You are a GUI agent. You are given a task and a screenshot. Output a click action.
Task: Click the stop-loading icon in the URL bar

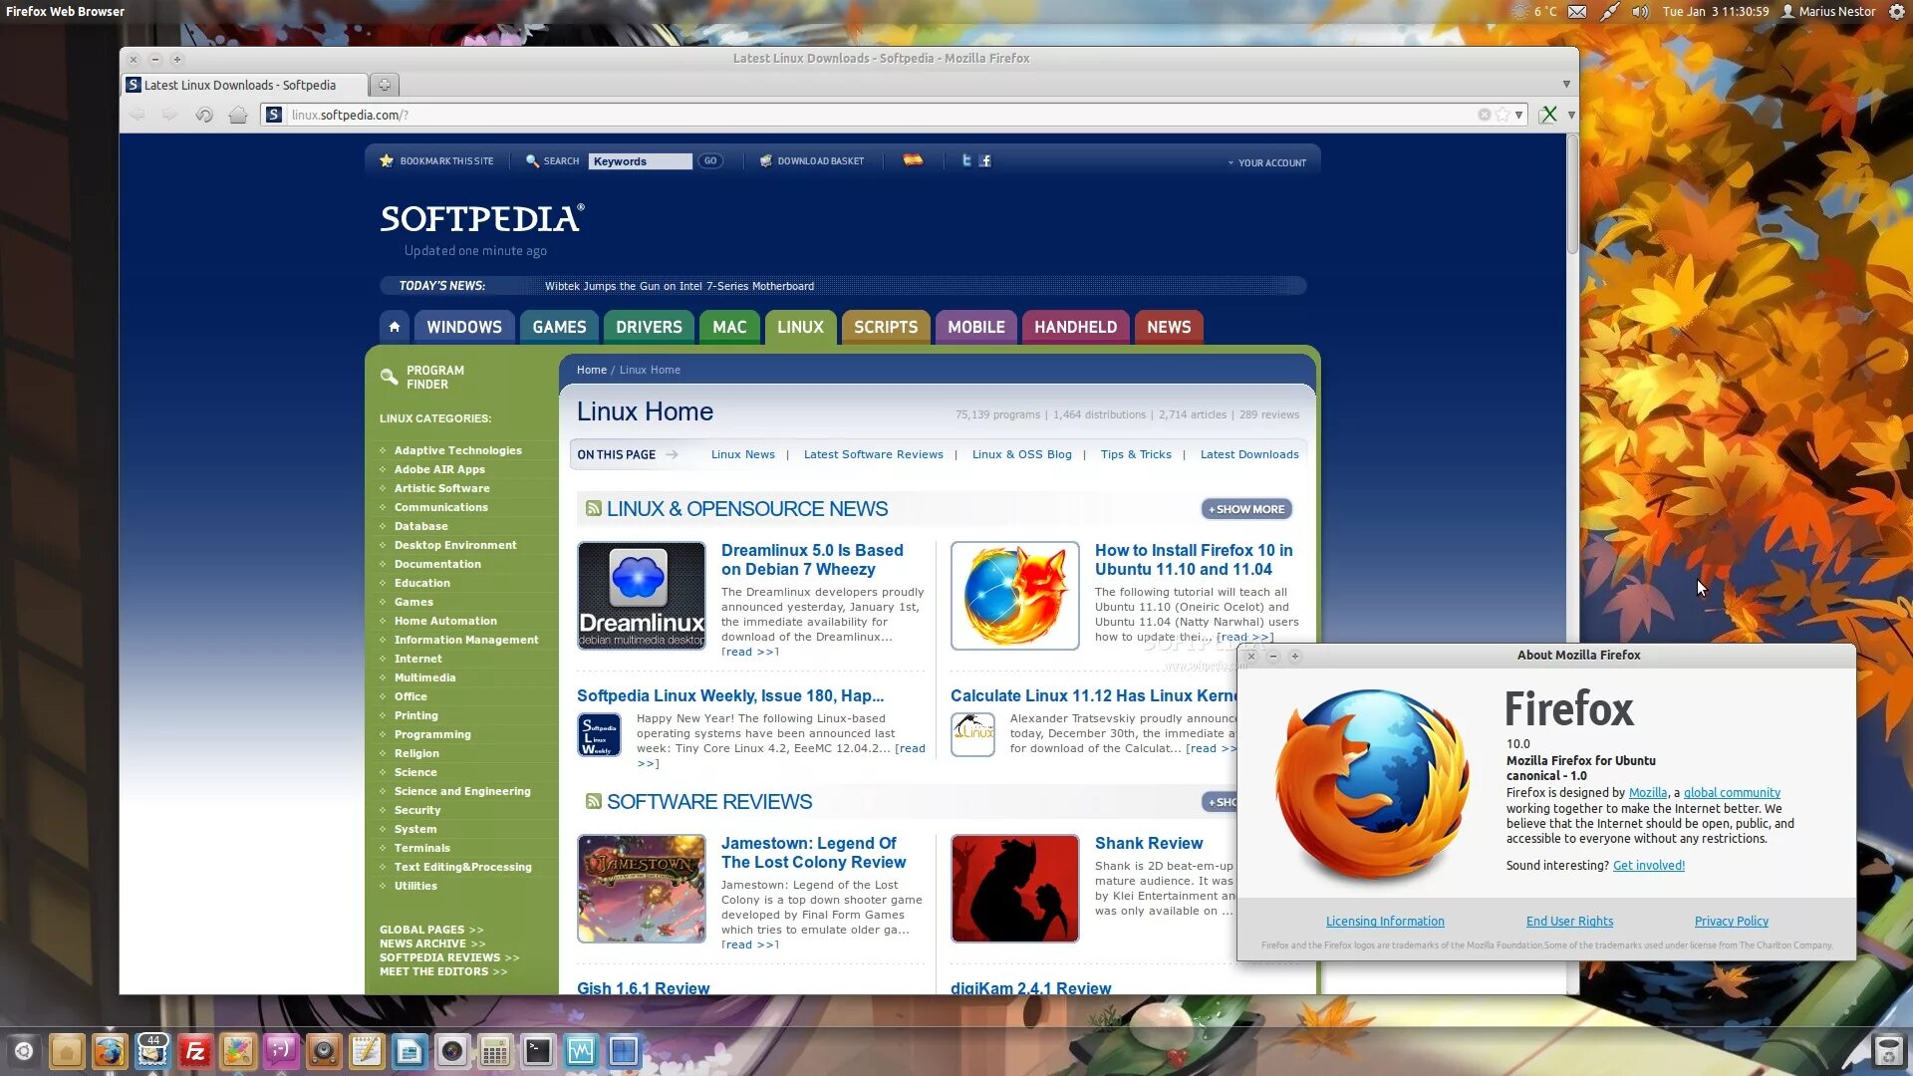click(x=1485, y=115)
